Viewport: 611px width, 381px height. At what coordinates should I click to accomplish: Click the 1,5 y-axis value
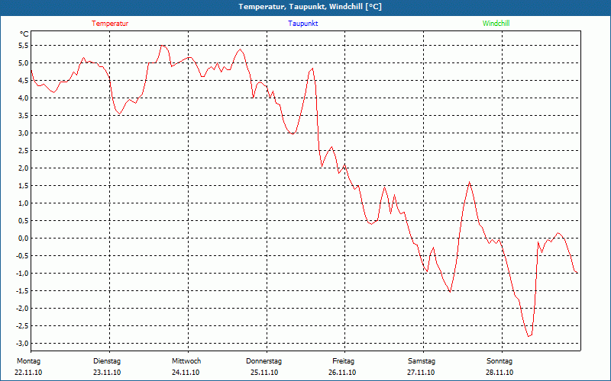tap(24, 185)
